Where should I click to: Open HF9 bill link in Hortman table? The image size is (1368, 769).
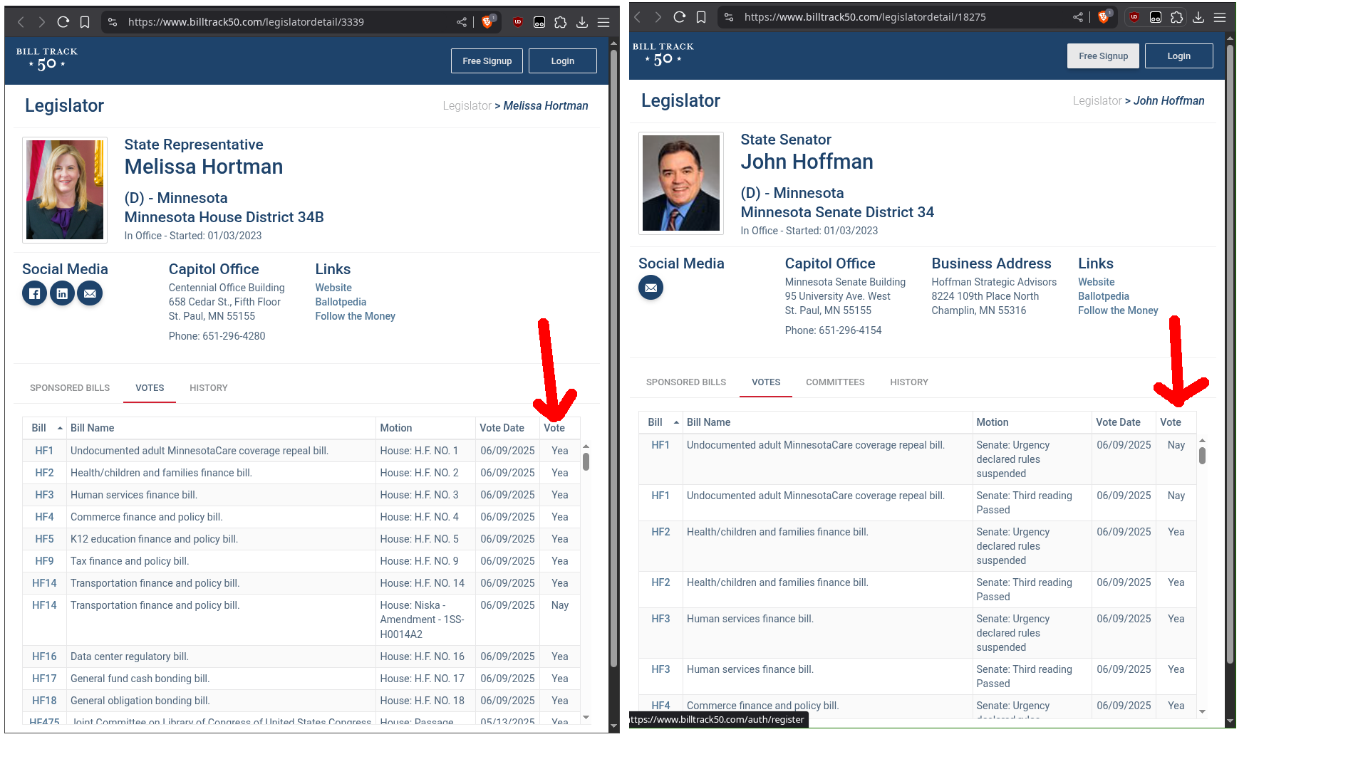44,561
